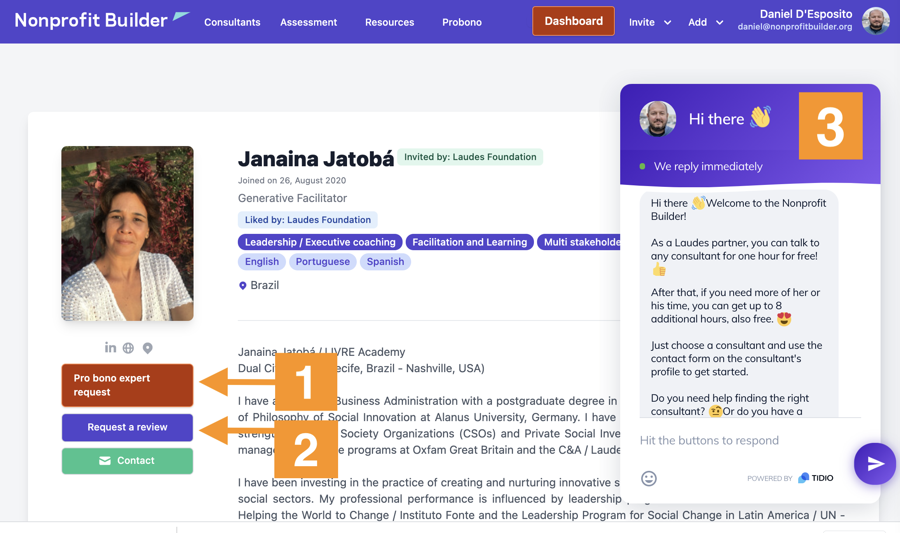Open the website globe icon
The image size is (900, 533).
click(128, 348)
